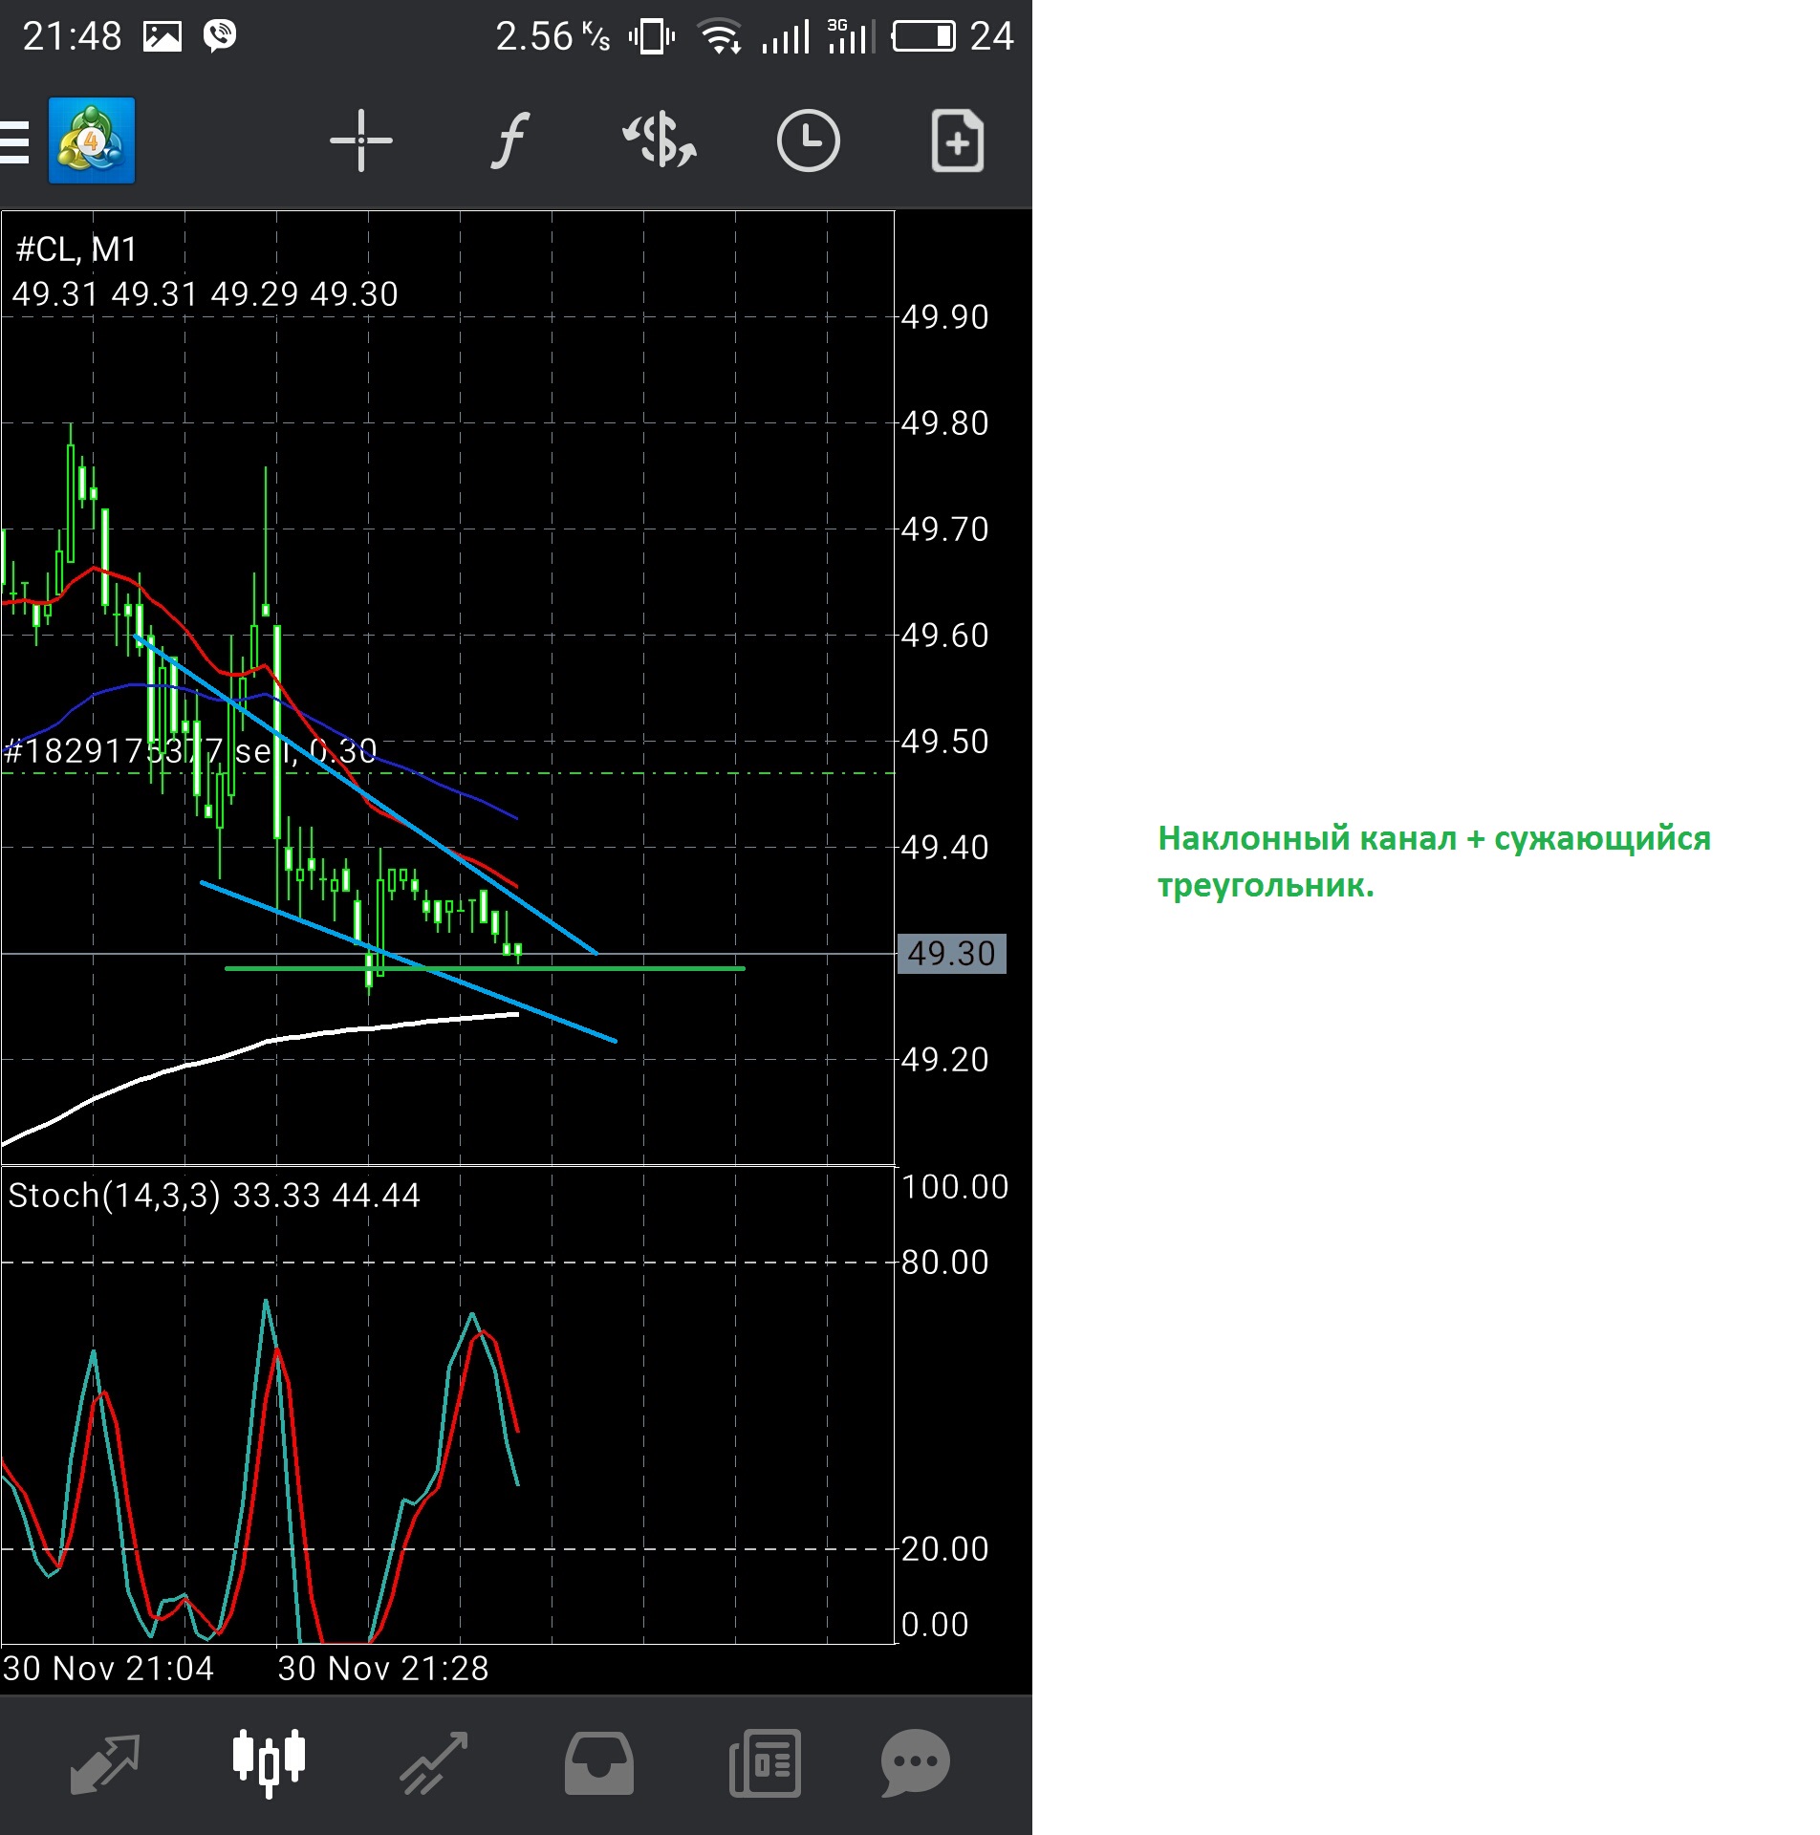Tap the 49.90 price axis label

[944, 317]
